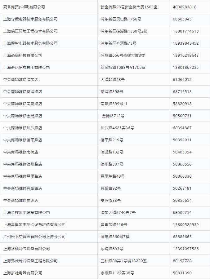Viewport: 210px width, 279px height.
Task: Click phone number 13801774618
Action: coord(186,31)
